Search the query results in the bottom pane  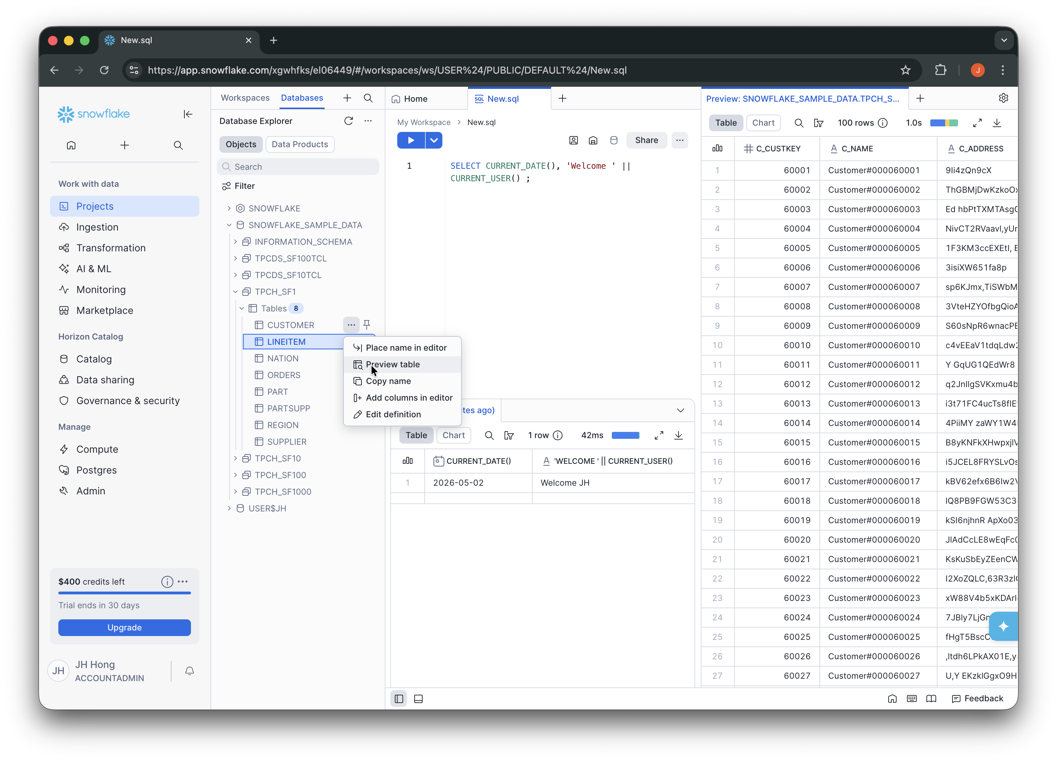[489, 435]
